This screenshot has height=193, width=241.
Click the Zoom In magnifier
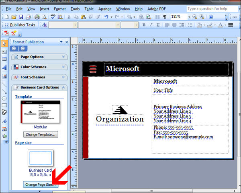point(202,17)
